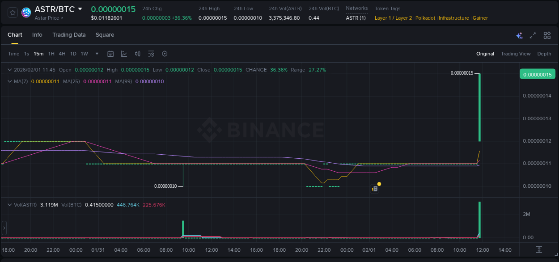
Task: Collapse the Volume panel chevron
Action: [x=9, y=205]
